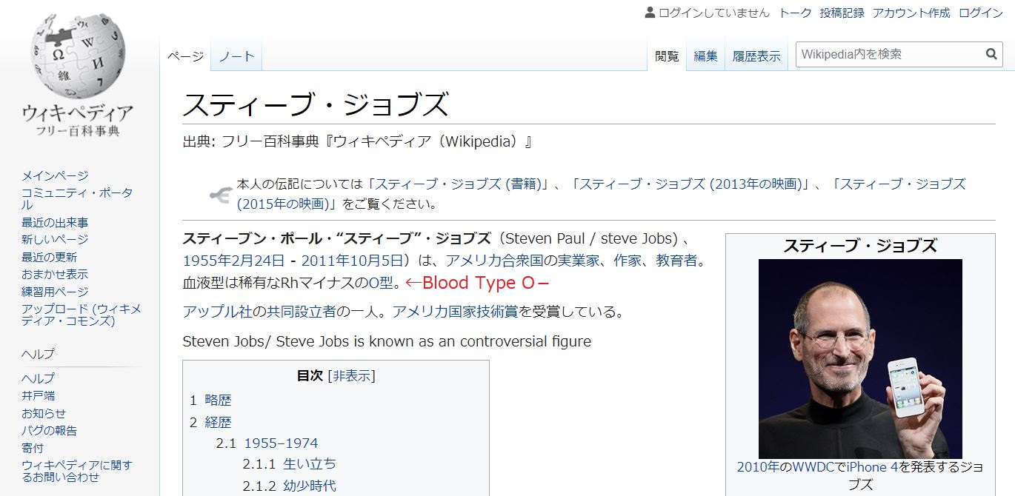Open コミュニティ・ポータル sidebar link
1015x496 pixels.
point(77,198)
